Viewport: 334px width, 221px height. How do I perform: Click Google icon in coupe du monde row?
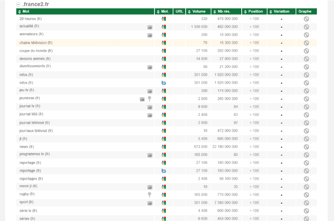[x=164, y=51]
